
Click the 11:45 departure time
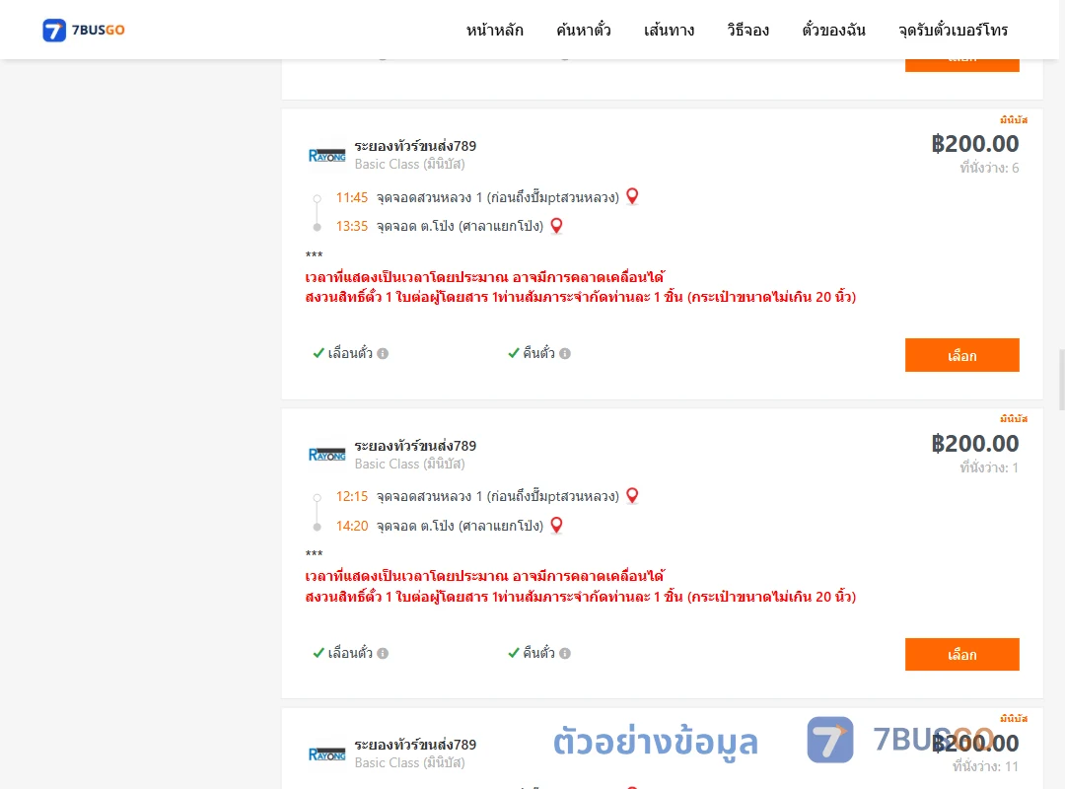pyautogui.click(x=352, y=198)
